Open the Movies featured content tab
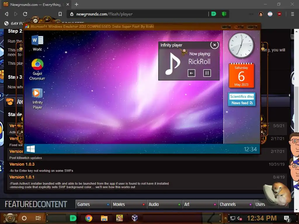This screenshot has height=224, width=299. 129,204
